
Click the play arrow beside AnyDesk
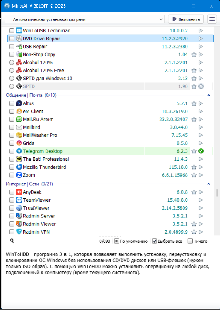pos(201,192)
